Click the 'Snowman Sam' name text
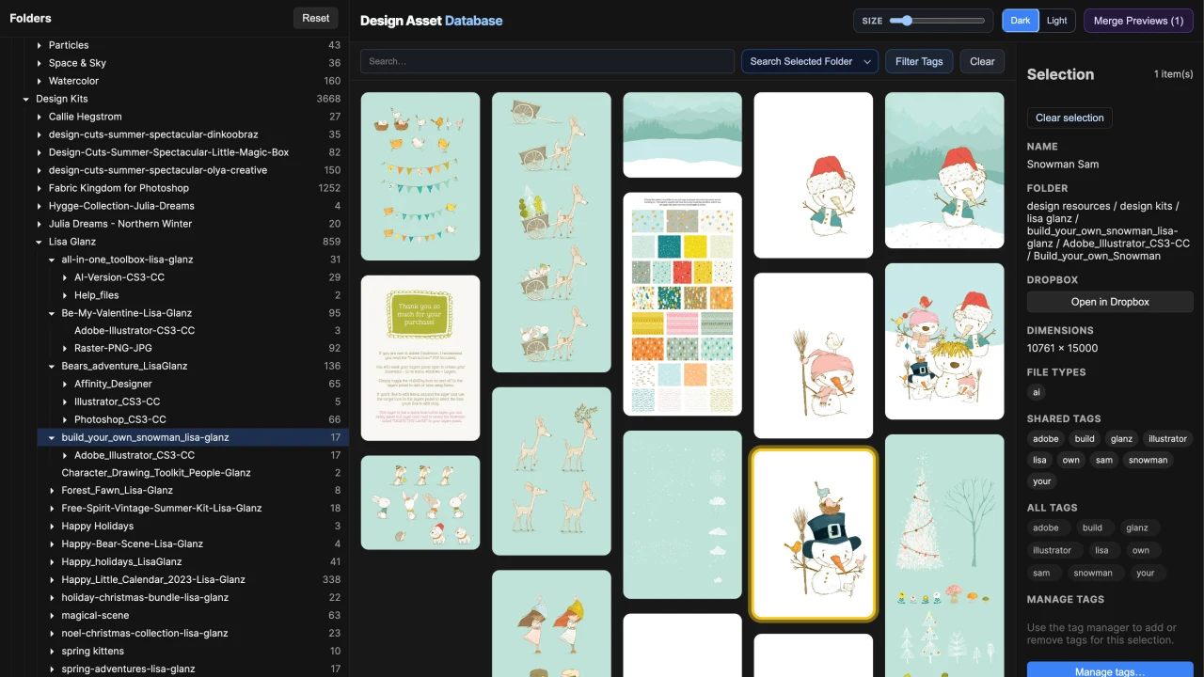1204x677 pixels. coord(1063,165)
